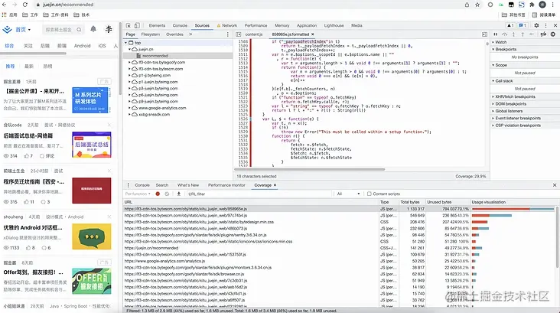
Task: Expand DOM breakpoints section
Action: tap(509, 104)
